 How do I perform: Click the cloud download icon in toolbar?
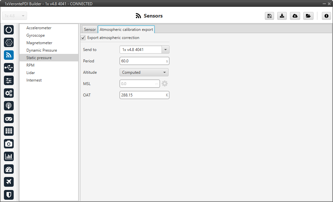[295, 16]
